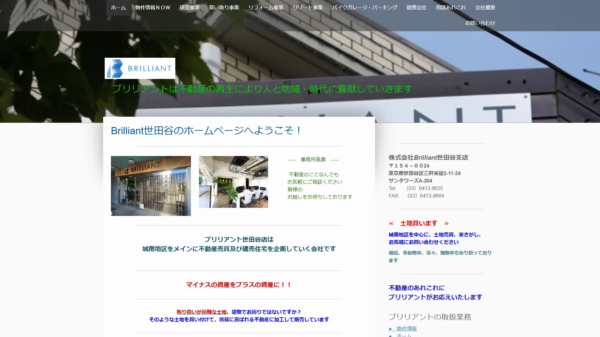Go to the 建売事業 page
The height and width of the screenshot is (337, 600).
tap(190, 7)
